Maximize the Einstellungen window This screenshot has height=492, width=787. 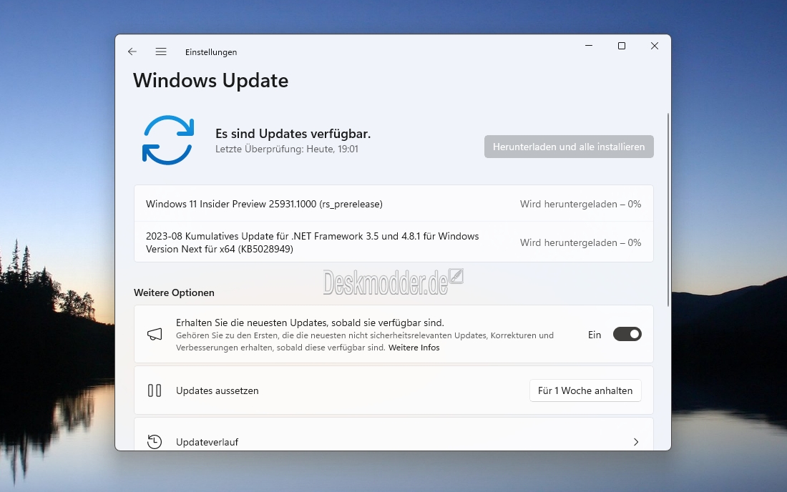621,46
